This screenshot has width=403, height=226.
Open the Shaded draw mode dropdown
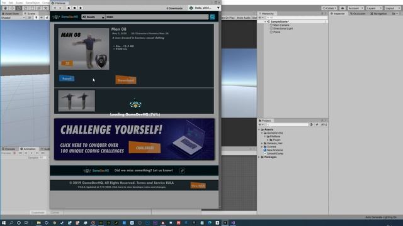13,18
